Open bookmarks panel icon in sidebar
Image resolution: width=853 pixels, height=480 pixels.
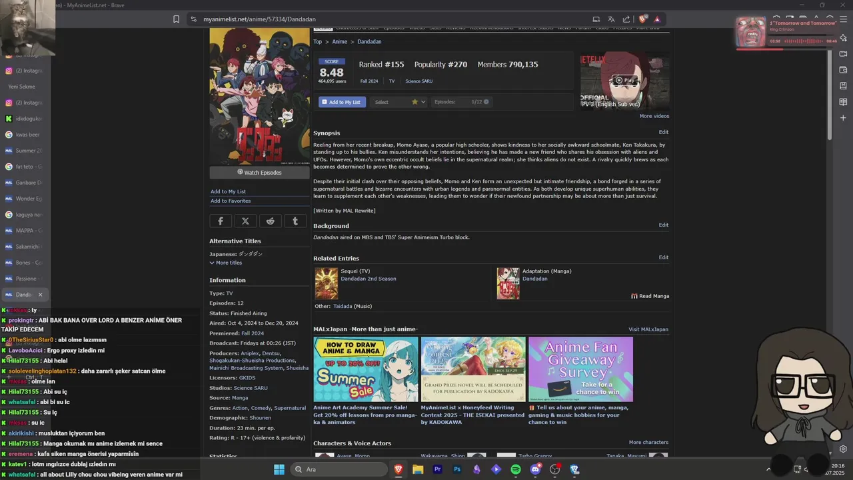[x=843, y=86]
